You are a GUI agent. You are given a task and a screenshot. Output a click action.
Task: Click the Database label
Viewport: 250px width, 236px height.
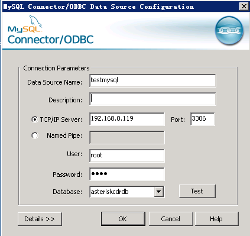tap(67, 192)
